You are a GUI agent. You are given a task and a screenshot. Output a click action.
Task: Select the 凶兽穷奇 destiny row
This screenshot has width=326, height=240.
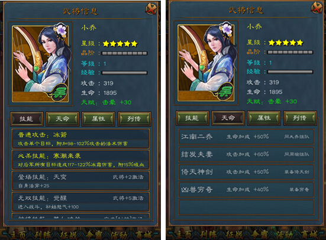click(246, 190)
